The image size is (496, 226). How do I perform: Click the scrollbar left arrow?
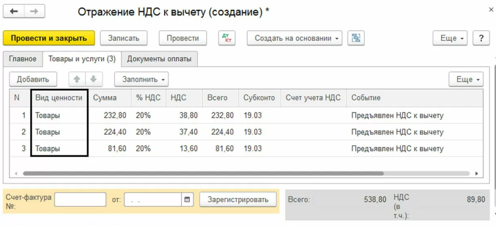(x=15, y=174)
